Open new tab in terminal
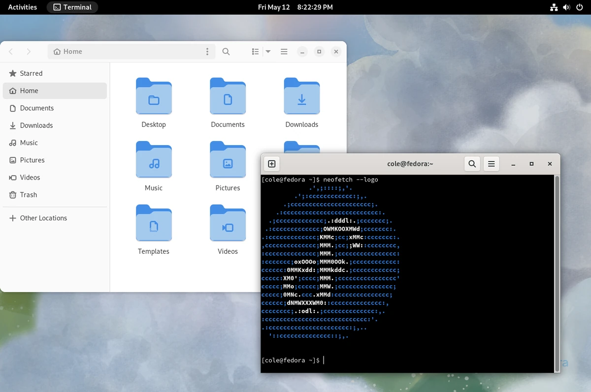 [271, 164]
